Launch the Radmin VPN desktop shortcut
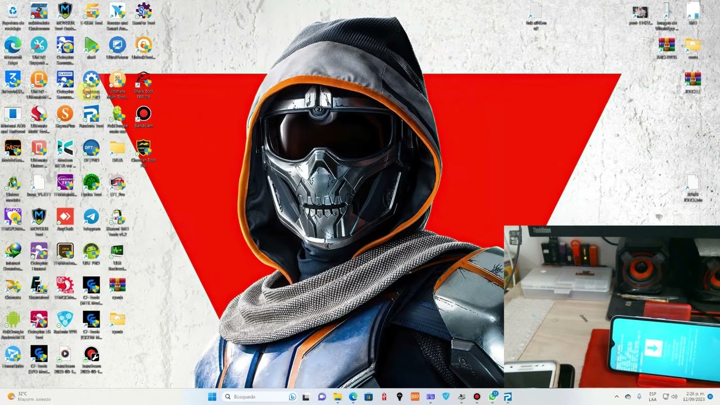The height and width of the screenshot is (405, 720). 65,323
